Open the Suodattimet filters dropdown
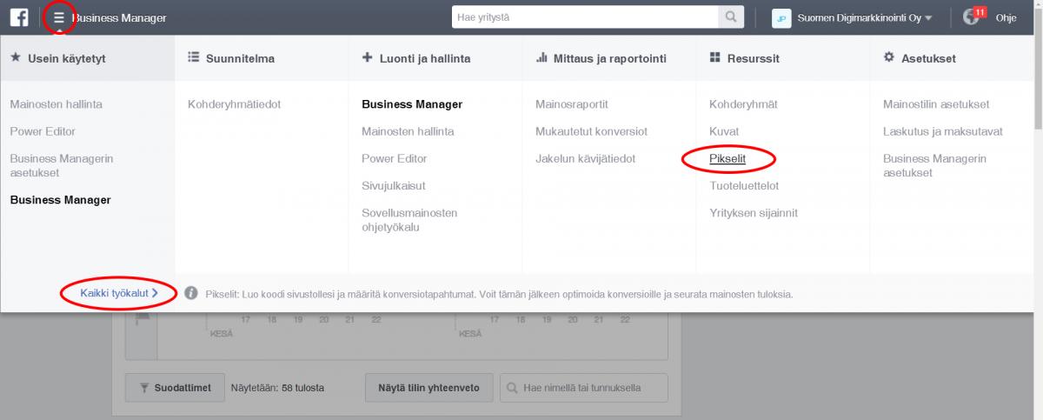The image size is (1043, 420). click(x=174, y=388)
